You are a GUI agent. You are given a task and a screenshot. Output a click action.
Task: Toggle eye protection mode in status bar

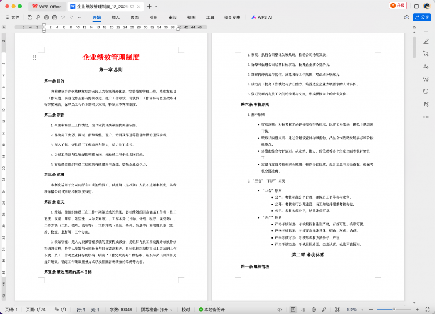280,309
